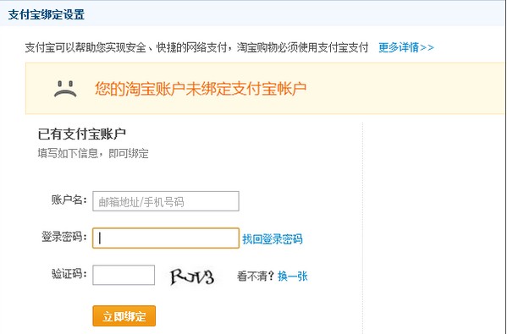Click the RJV3 captcha image
507x334 pixels.
tap(192, 277)
